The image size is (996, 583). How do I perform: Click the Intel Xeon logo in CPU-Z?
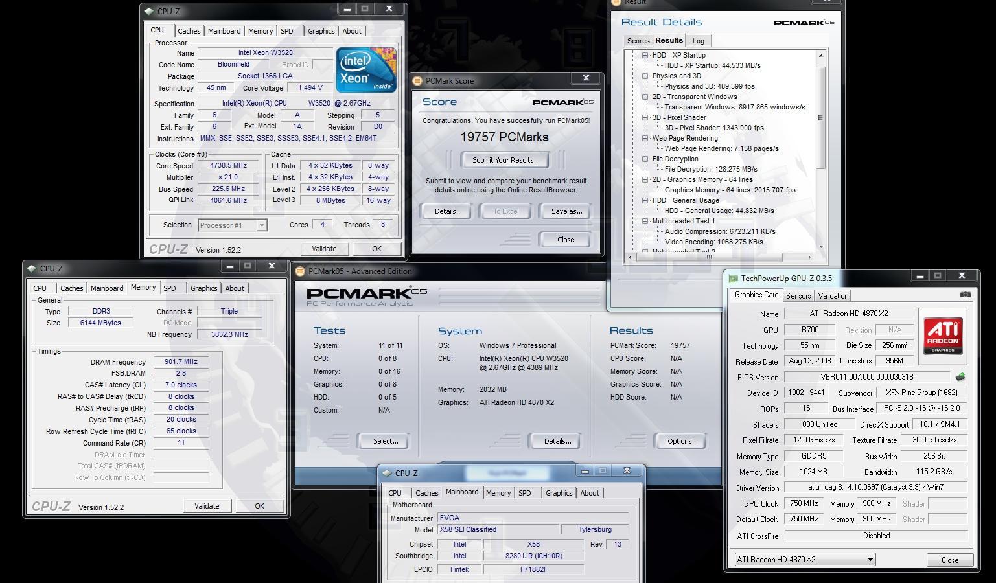(x=366, y=69)
